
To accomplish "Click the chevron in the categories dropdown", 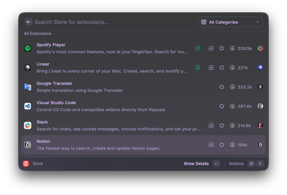I will point(258,22).
